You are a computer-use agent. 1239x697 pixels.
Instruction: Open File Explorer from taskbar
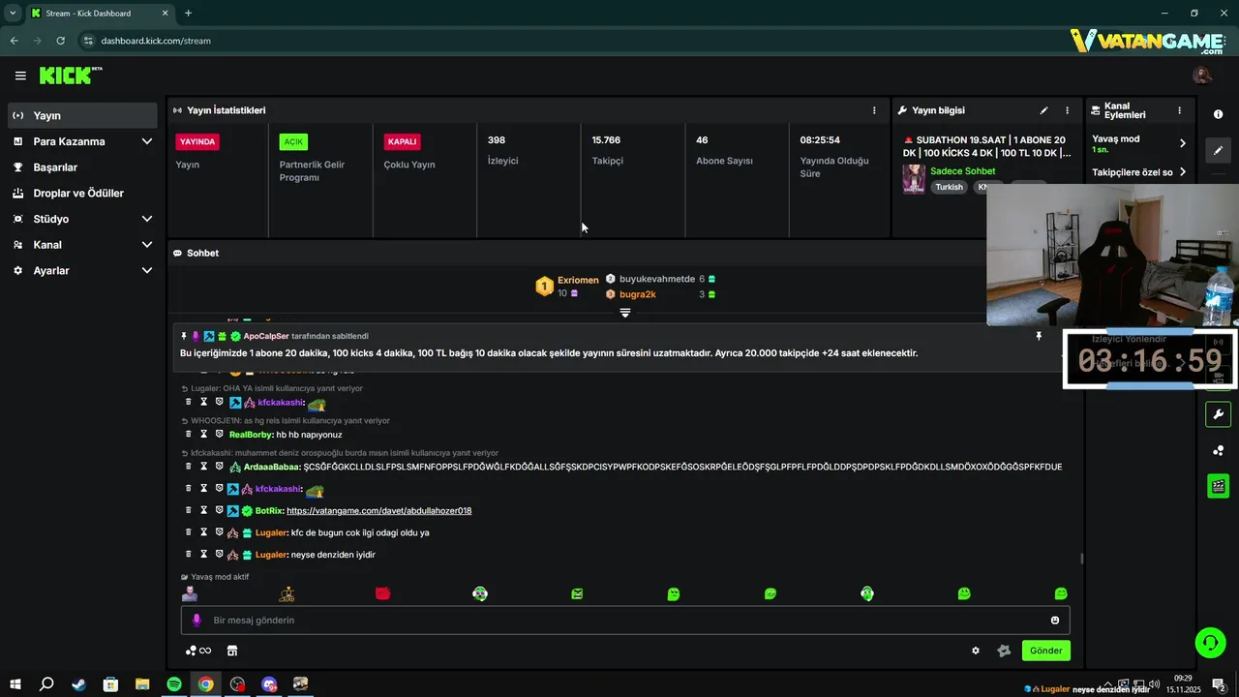(142, 684)
